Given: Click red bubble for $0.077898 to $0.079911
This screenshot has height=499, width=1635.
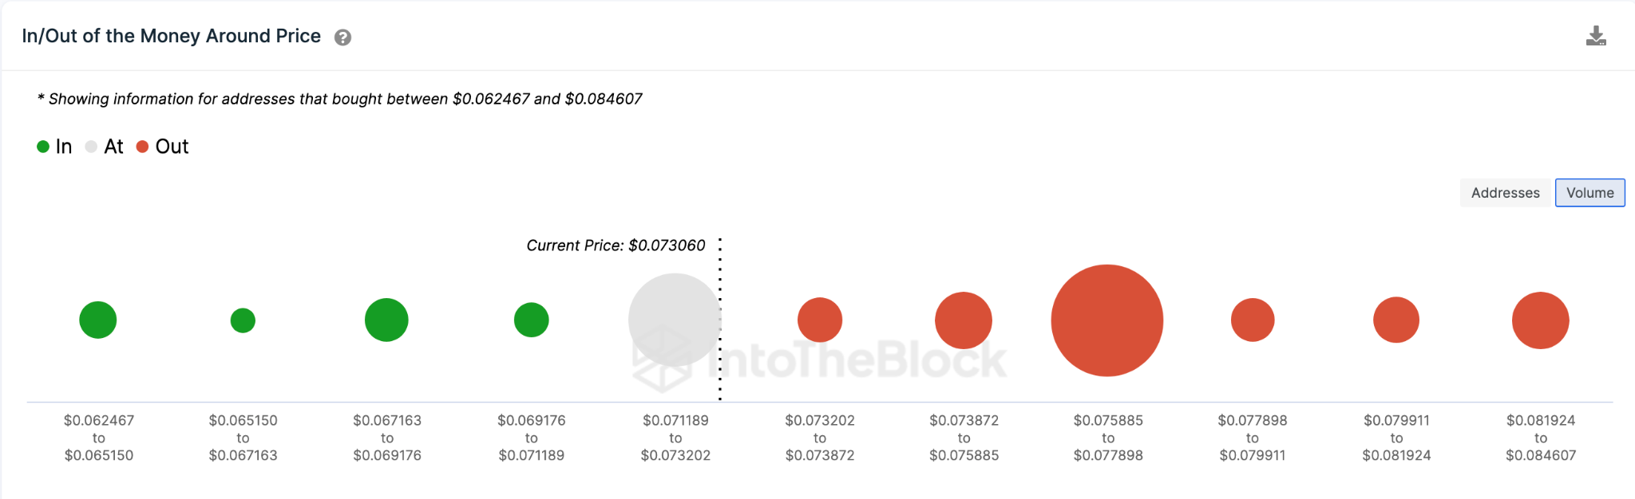Looking at the screenshot, I should click(x=1253, y=320).
